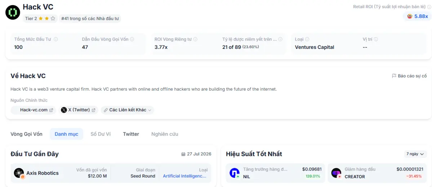This screenshot has height=187, width=432.
Task: Click the Về Hack VC heading
Action: [x=28, y=76]
